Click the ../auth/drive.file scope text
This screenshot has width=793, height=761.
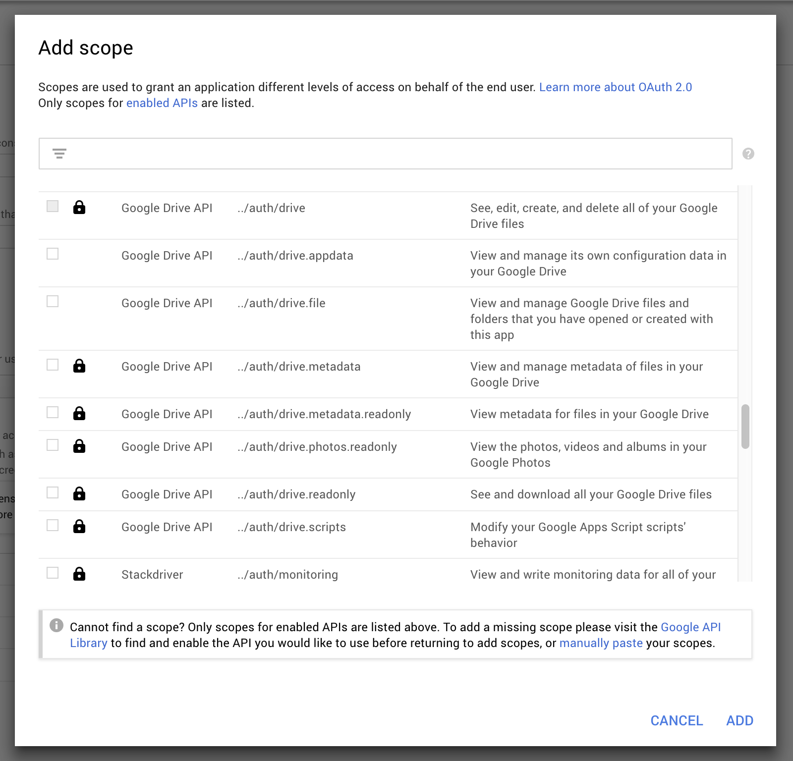pos(282,303)
